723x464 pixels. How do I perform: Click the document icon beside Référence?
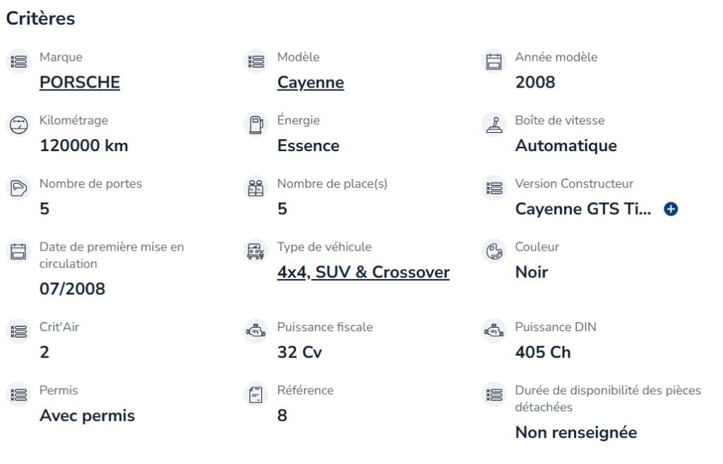(256, 394)
